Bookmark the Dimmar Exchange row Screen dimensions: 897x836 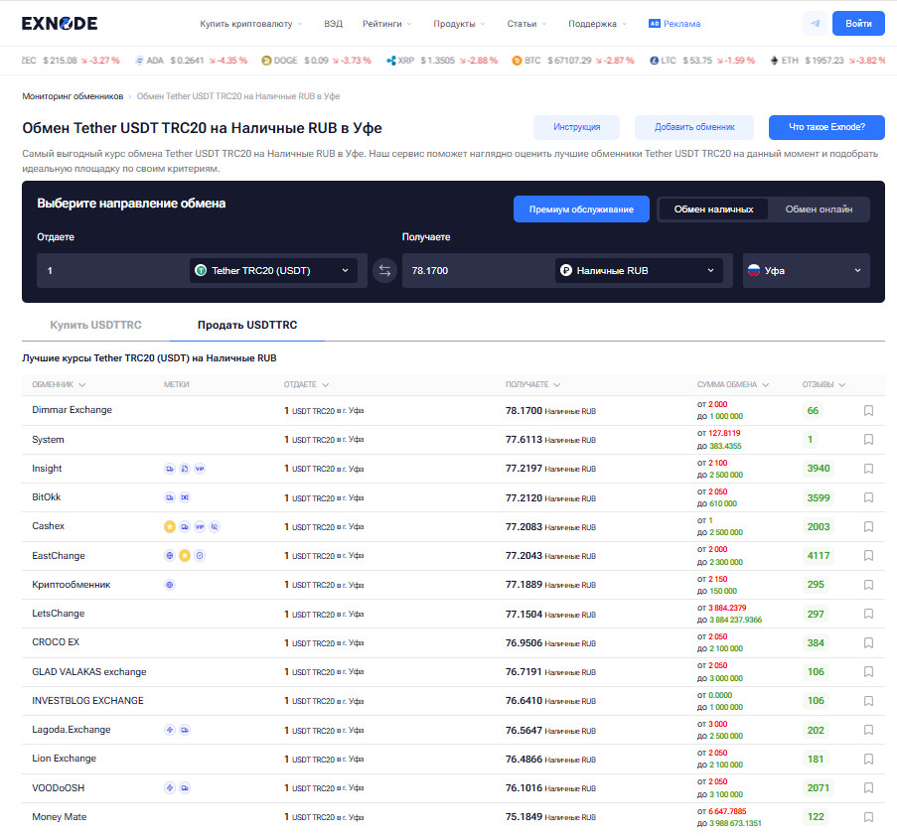tap(868, 411)
